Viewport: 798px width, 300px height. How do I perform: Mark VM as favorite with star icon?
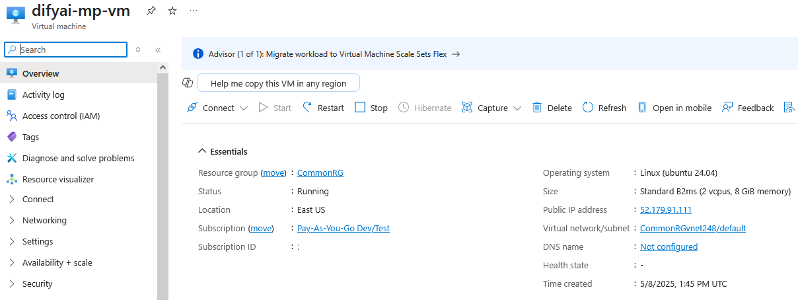coord(172,11)
